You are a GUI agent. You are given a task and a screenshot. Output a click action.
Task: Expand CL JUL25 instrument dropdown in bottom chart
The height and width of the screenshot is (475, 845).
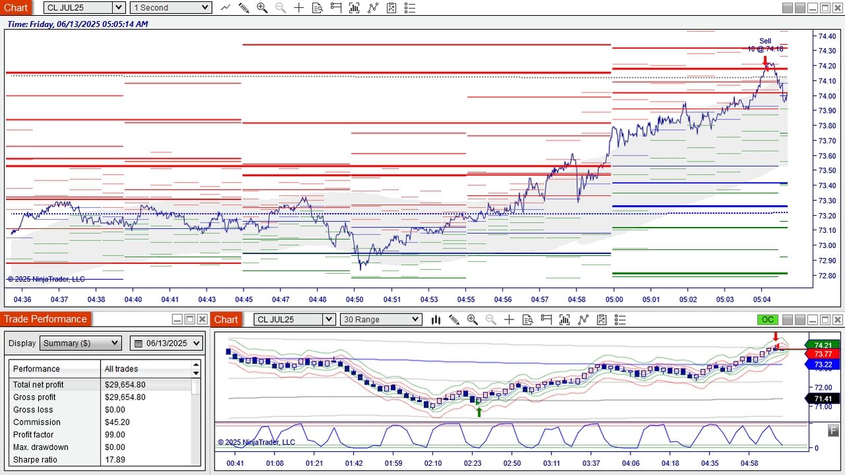(x=329, y=319)
